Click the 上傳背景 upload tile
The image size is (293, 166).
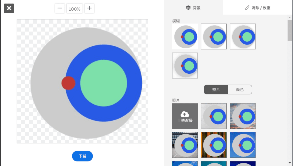coord(185,116)
